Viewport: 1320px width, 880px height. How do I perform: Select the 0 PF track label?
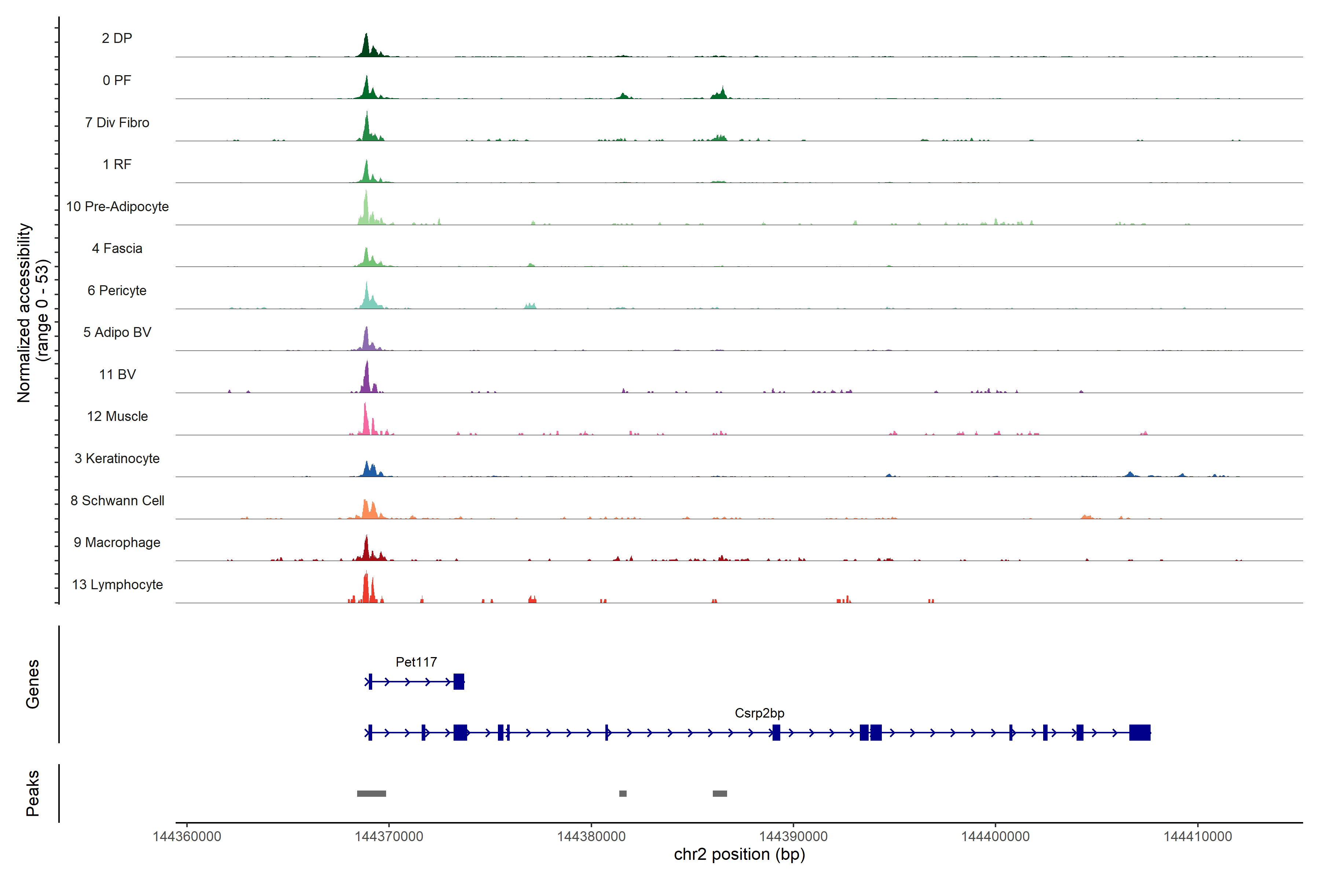click(117, 80)
